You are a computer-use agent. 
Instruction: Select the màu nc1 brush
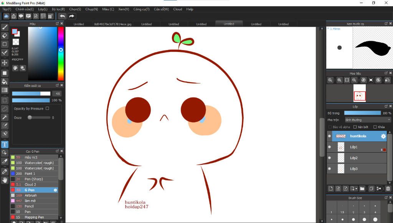coord(34,157)
